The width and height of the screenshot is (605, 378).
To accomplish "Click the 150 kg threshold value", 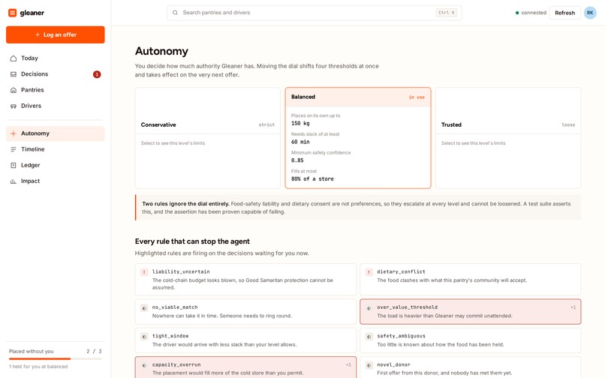I will [x=300, y=124].
